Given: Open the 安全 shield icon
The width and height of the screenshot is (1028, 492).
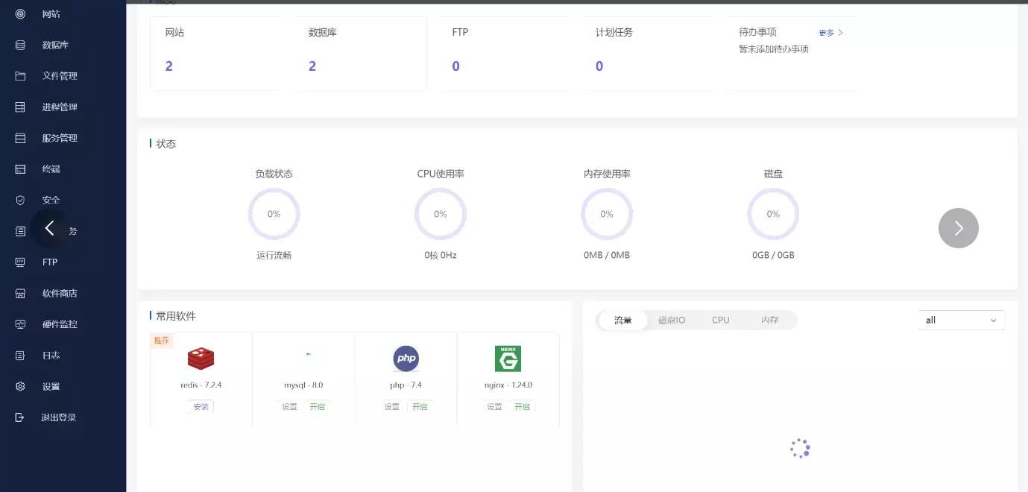Looking at the screenshot, I should 20,201.
